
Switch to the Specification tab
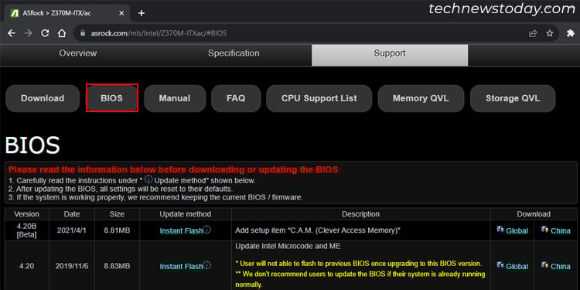234,53
